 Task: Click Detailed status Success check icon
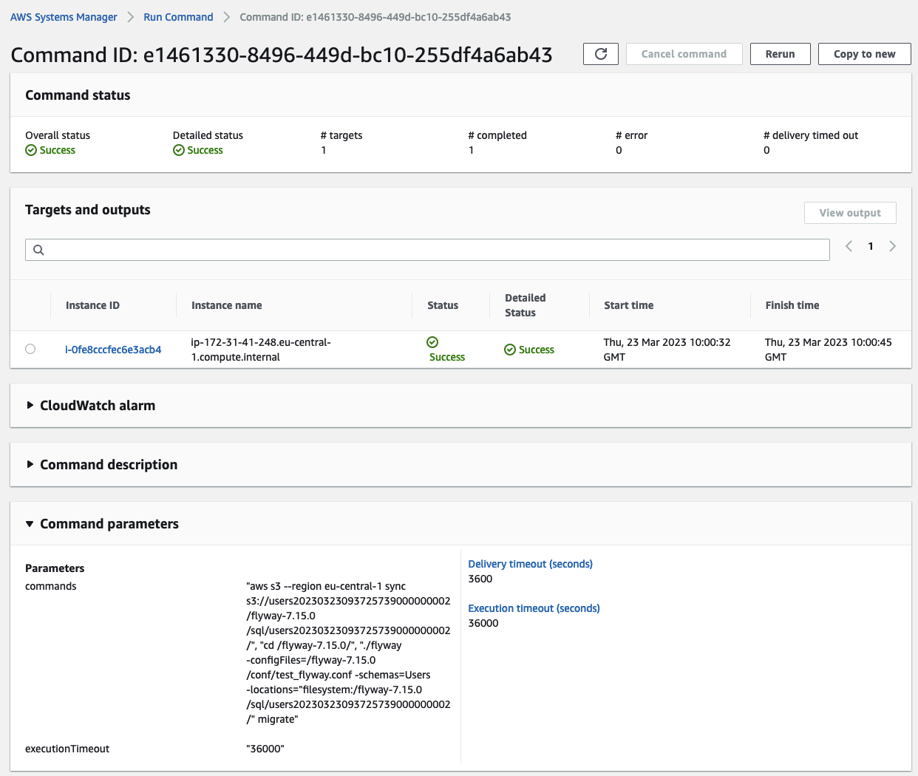click(179, 150)
